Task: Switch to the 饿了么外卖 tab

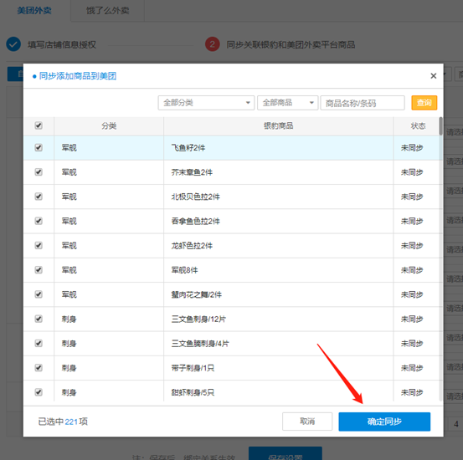Action: 107,11
